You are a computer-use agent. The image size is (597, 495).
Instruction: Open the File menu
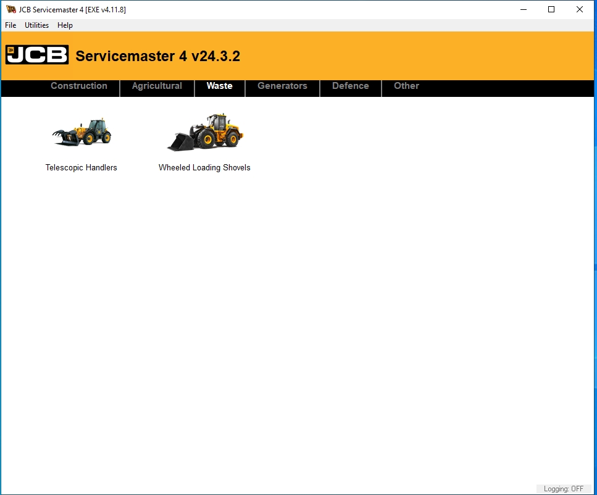pos(10,25)
